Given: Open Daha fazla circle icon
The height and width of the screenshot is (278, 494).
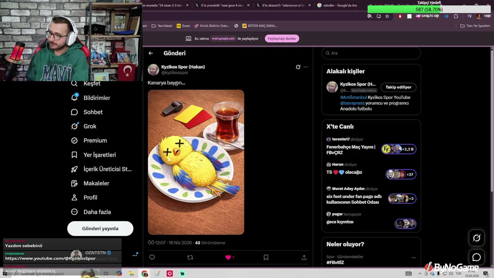Looking at the screenshot, I should pyautogui.click(x=74, y=212).
